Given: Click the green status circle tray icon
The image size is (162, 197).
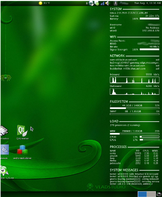Looking at the screenshot, I should 97,4.
